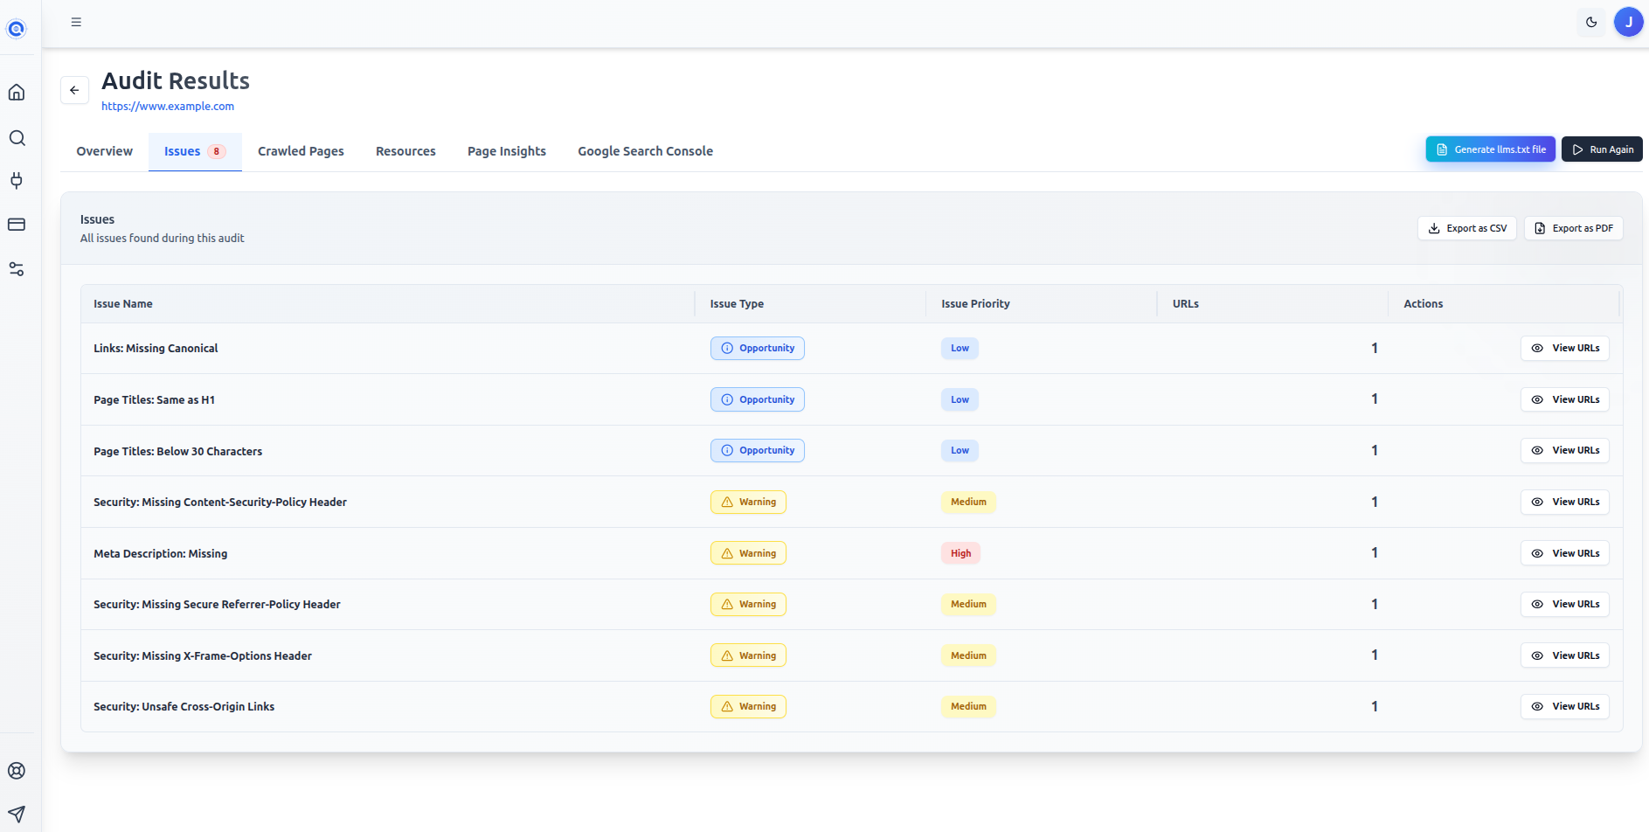Open the plug/connections icon in the sidebar
The width and height of the screenshot is (1649, 832).
[x=17, y=181]
